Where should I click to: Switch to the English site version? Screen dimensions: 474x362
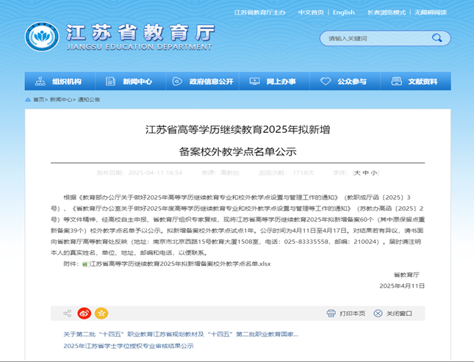[x=343, y=12]
